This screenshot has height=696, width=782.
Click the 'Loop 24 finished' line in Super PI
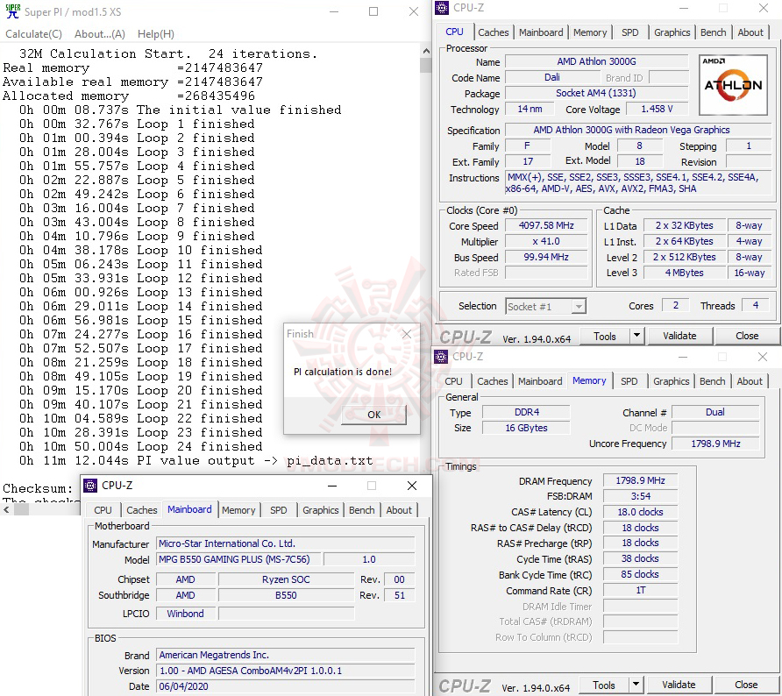point(140,446)
